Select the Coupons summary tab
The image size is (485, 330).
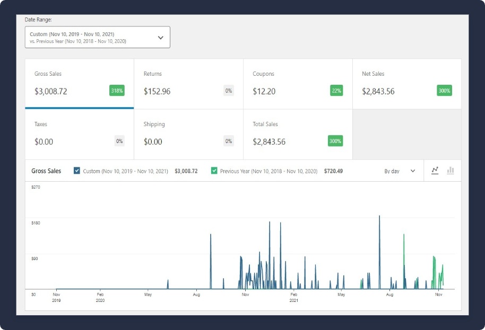pos(298,83)
